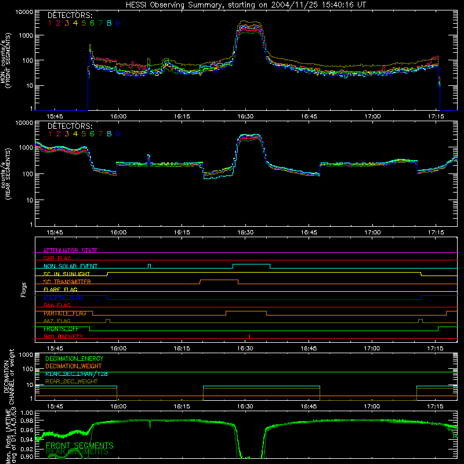464x464 pixels.
Task: Click the ATTENUATOR_STATE flag label
Action: point(70,251)
